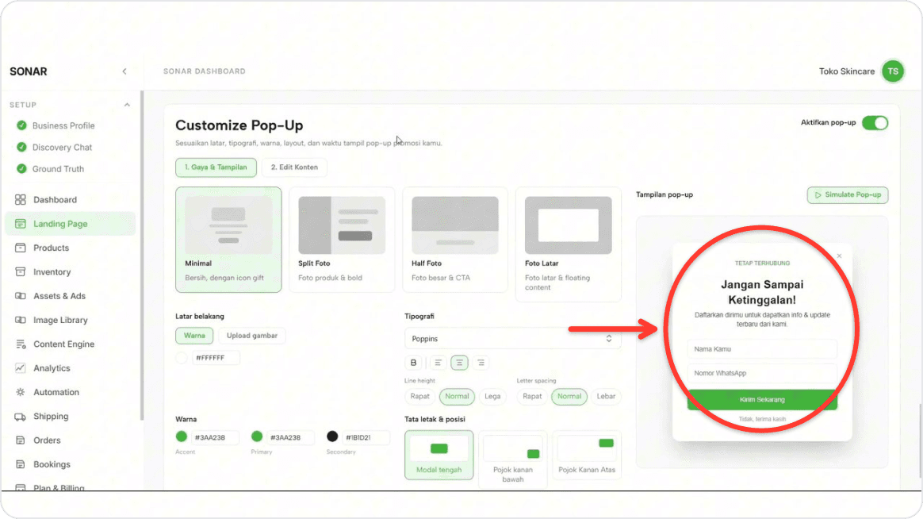The width and height of the screenshot is (923, 519).
Task: Go to Discovery Chat setup step
Action: (62, 148)
